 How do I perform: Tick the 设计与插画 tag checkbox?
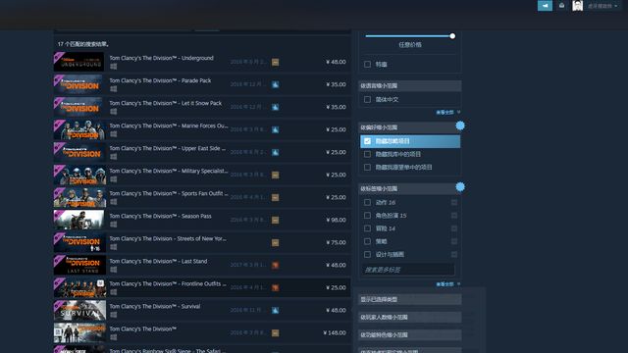point(367,255)
